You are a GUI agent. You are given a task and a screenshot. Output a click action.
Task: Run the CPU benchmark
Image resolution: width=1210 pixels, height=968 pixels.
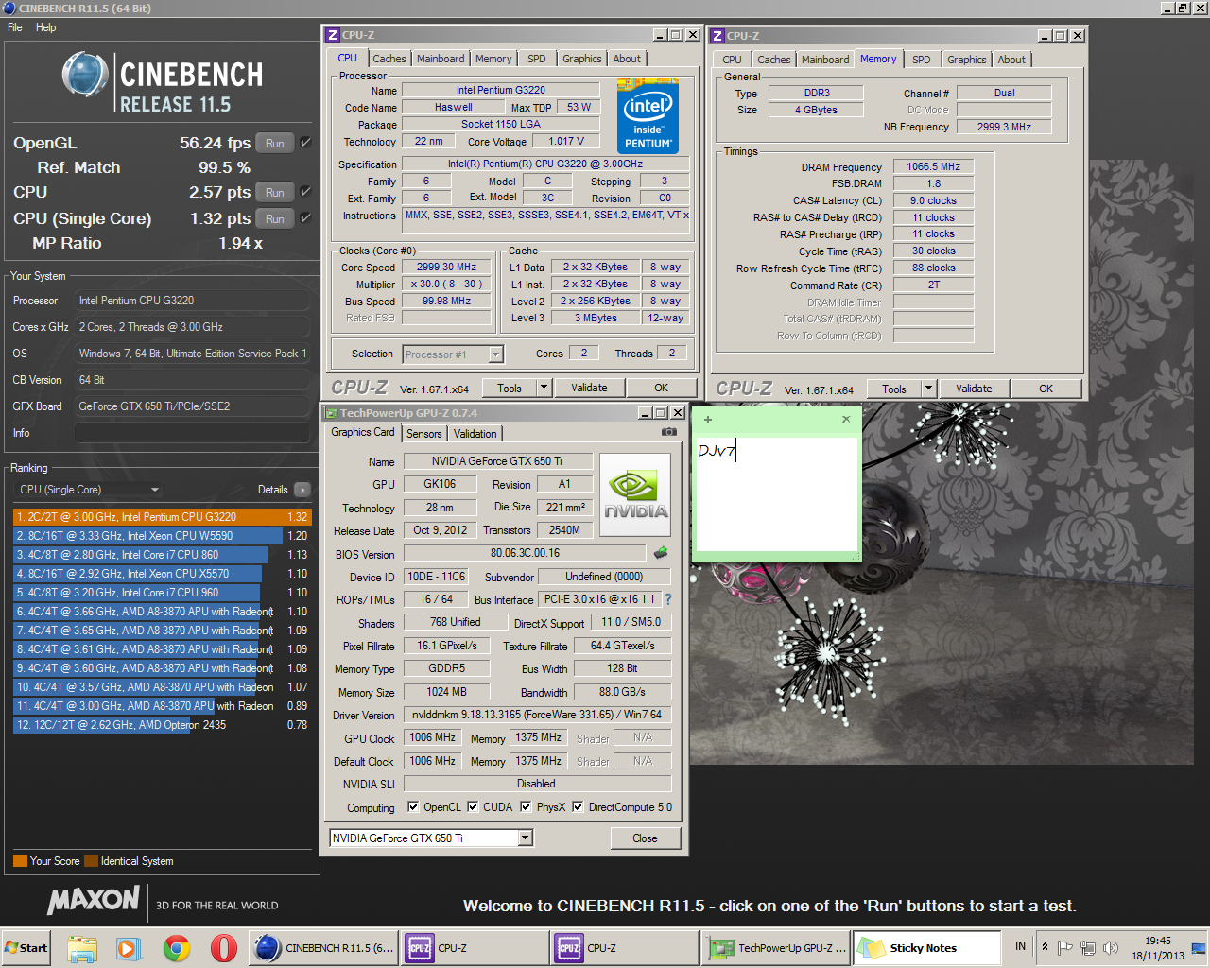point(274,192)
